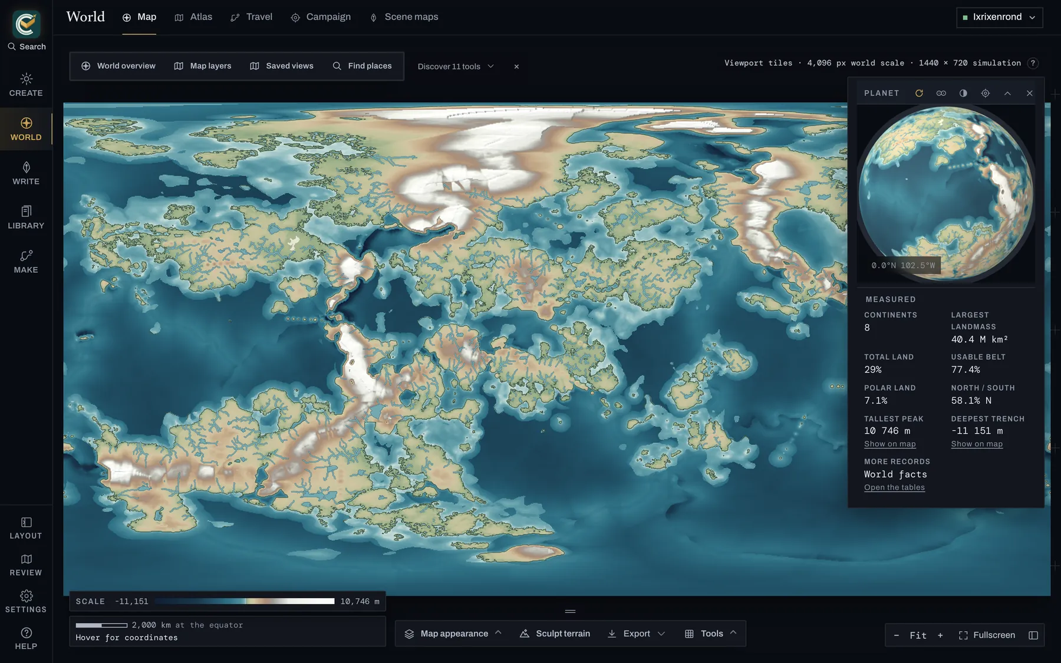Screen dimensions: 1061x663
Task: Open the Review section
Action: (26, 565)
